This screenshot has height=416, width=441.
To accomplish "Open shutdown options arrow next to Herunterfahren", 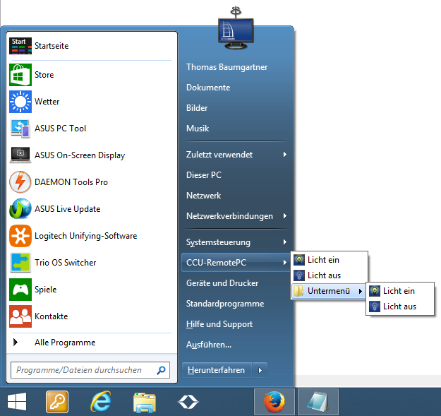I will pos(260,370).
